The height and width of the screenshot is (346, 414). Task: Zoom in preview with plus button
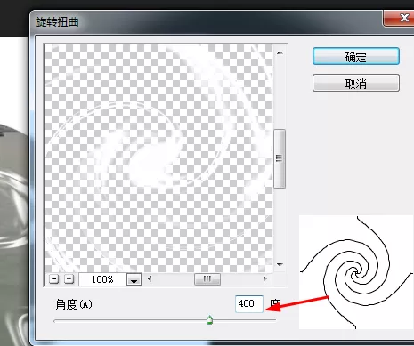[x=69, y=279]
